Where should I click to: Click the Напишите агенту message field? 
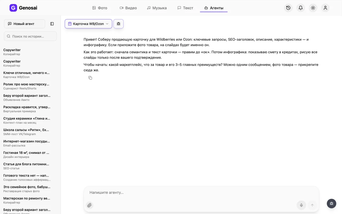(x=201, y=192)
